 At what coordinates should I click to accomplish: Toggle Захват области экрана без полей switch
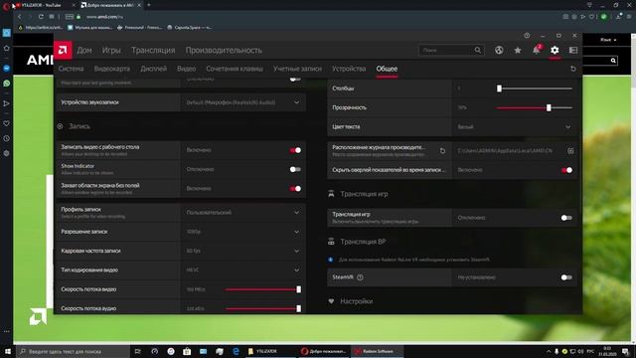(295, 188)
